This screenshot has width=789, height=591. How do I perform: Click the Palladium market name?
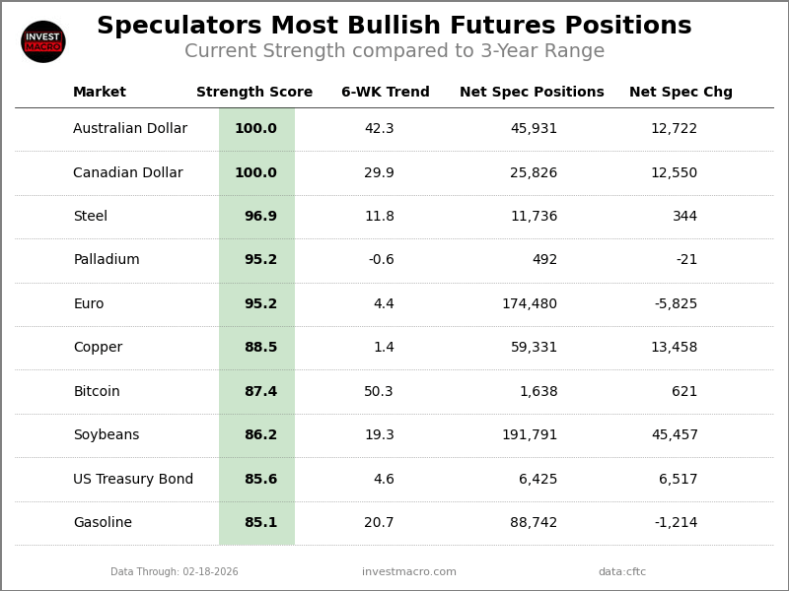(107, 260)
